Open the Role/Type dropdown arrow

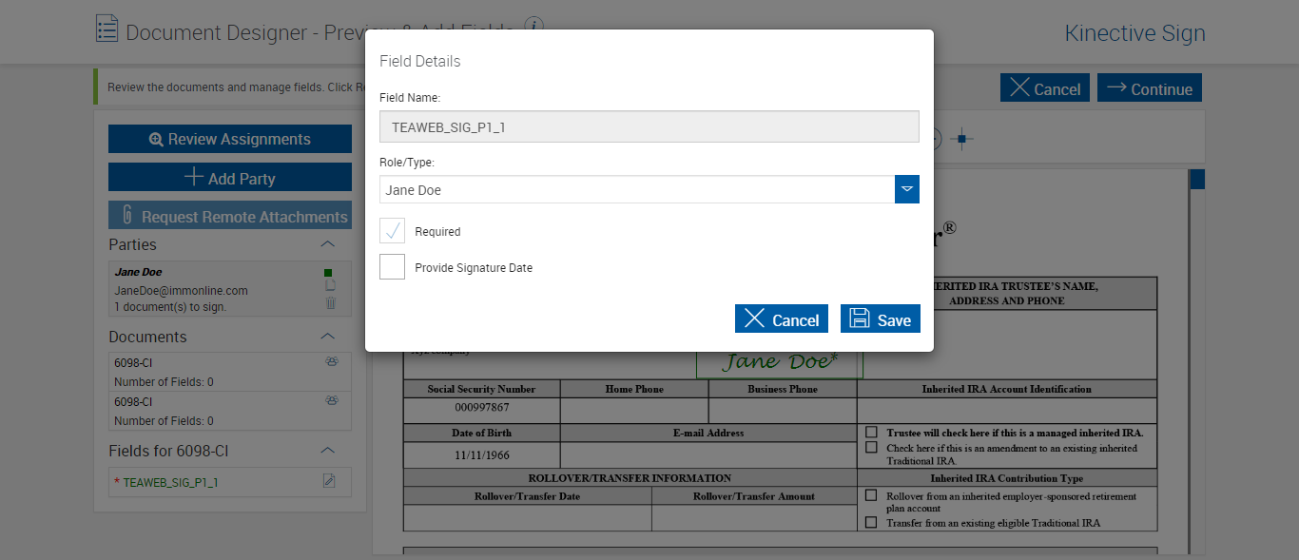pyautogui.click(x=907, y=189)
